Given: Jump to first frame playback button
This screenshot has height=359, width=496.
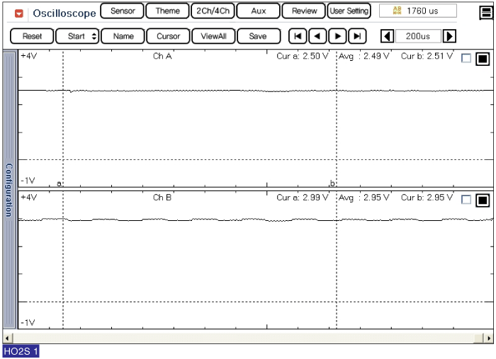Looking at the screenshot, I should pos(298,36).
